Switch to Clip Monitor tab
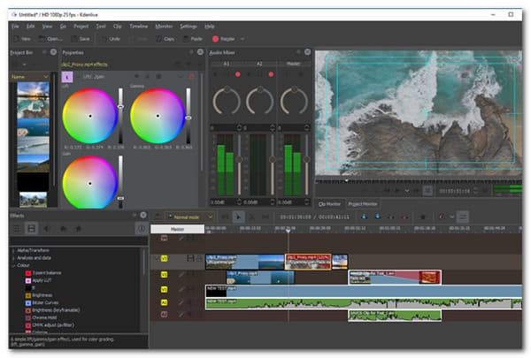 coord(329,204)
